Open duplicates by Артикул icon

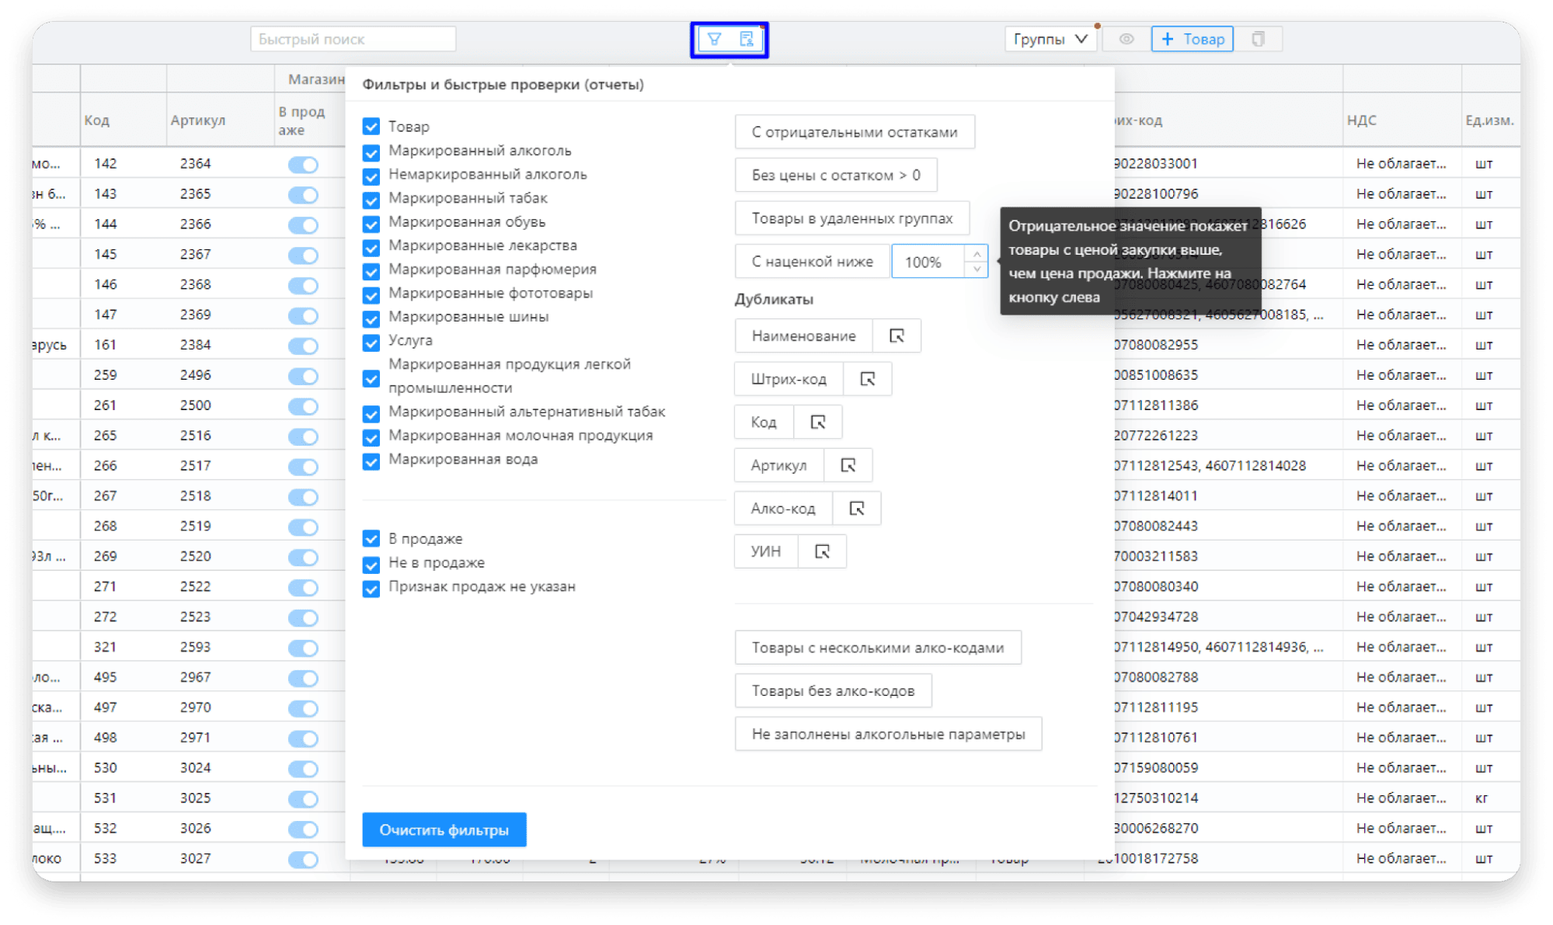click(x=848, y=465)
